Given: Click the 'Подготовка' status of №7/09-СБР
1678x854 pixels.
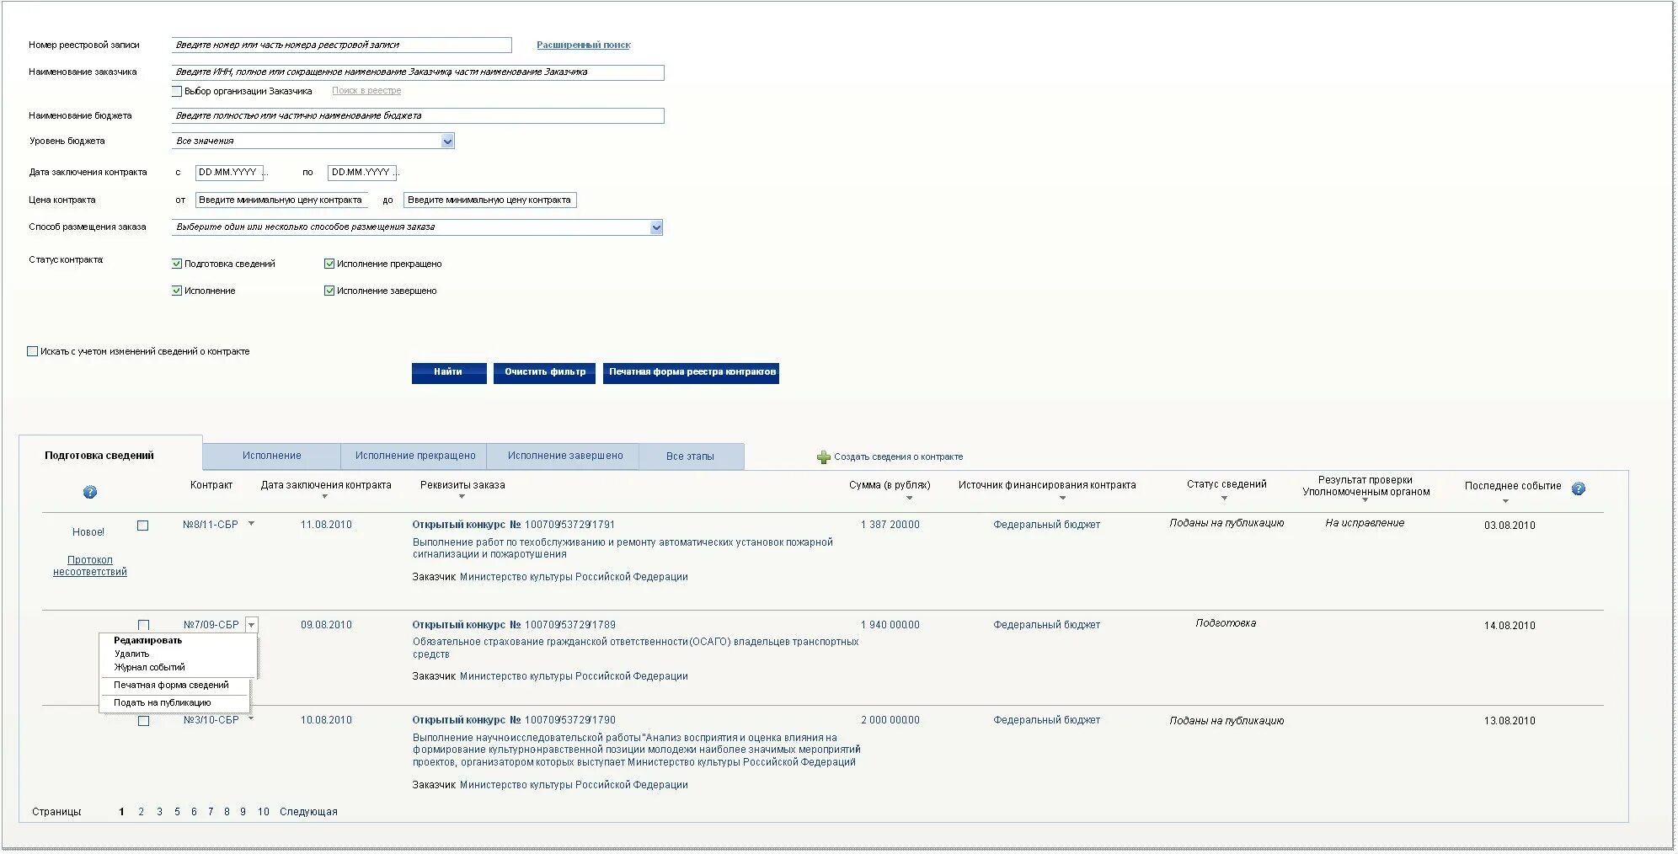Looking at the screenshot, I should pyautogui.click(x=1226, y=623).
